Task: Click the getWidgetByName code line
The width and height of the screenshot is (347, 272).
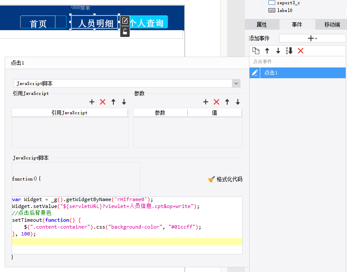Action: [x=82, y=199]
